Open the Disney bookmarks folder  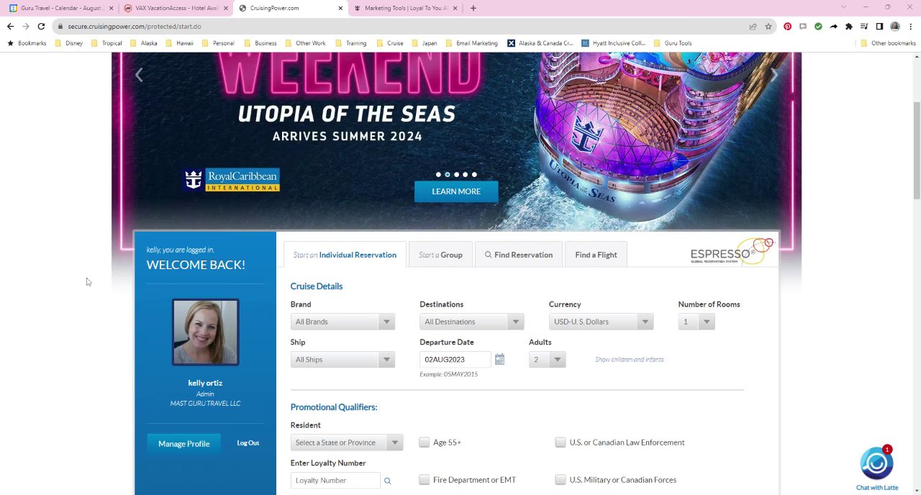tap(69, 43)
